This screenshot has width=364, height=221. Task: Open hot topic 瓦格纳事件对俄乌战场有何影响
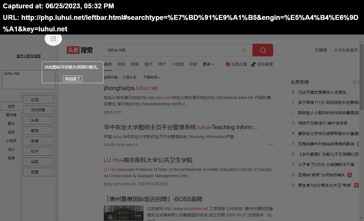326,144
